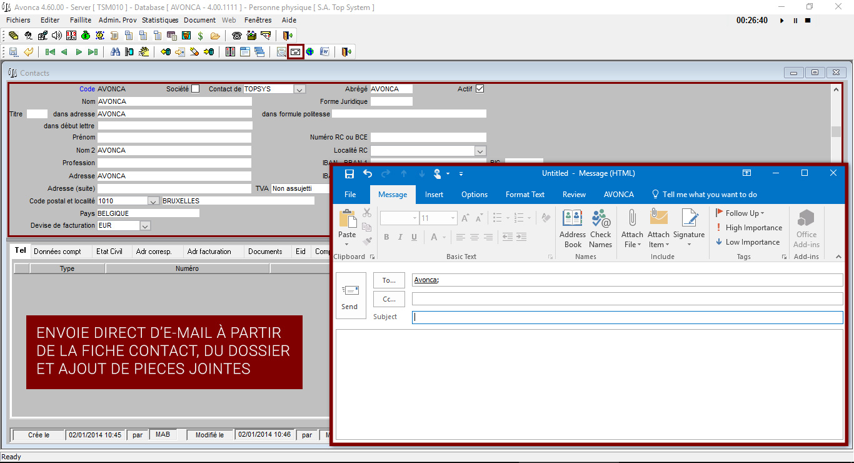The width and height of the screenshot is (854, 463).
Task: Click Grow Font icon in Basic Text
Action: 465,218
